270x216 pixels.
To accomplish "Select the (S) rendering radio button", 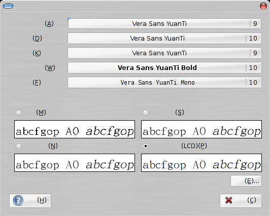I will pos(146,113).
